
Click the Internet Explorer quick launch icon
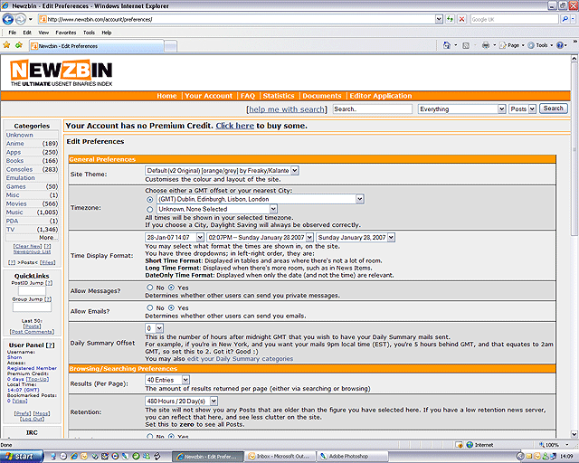73,457
